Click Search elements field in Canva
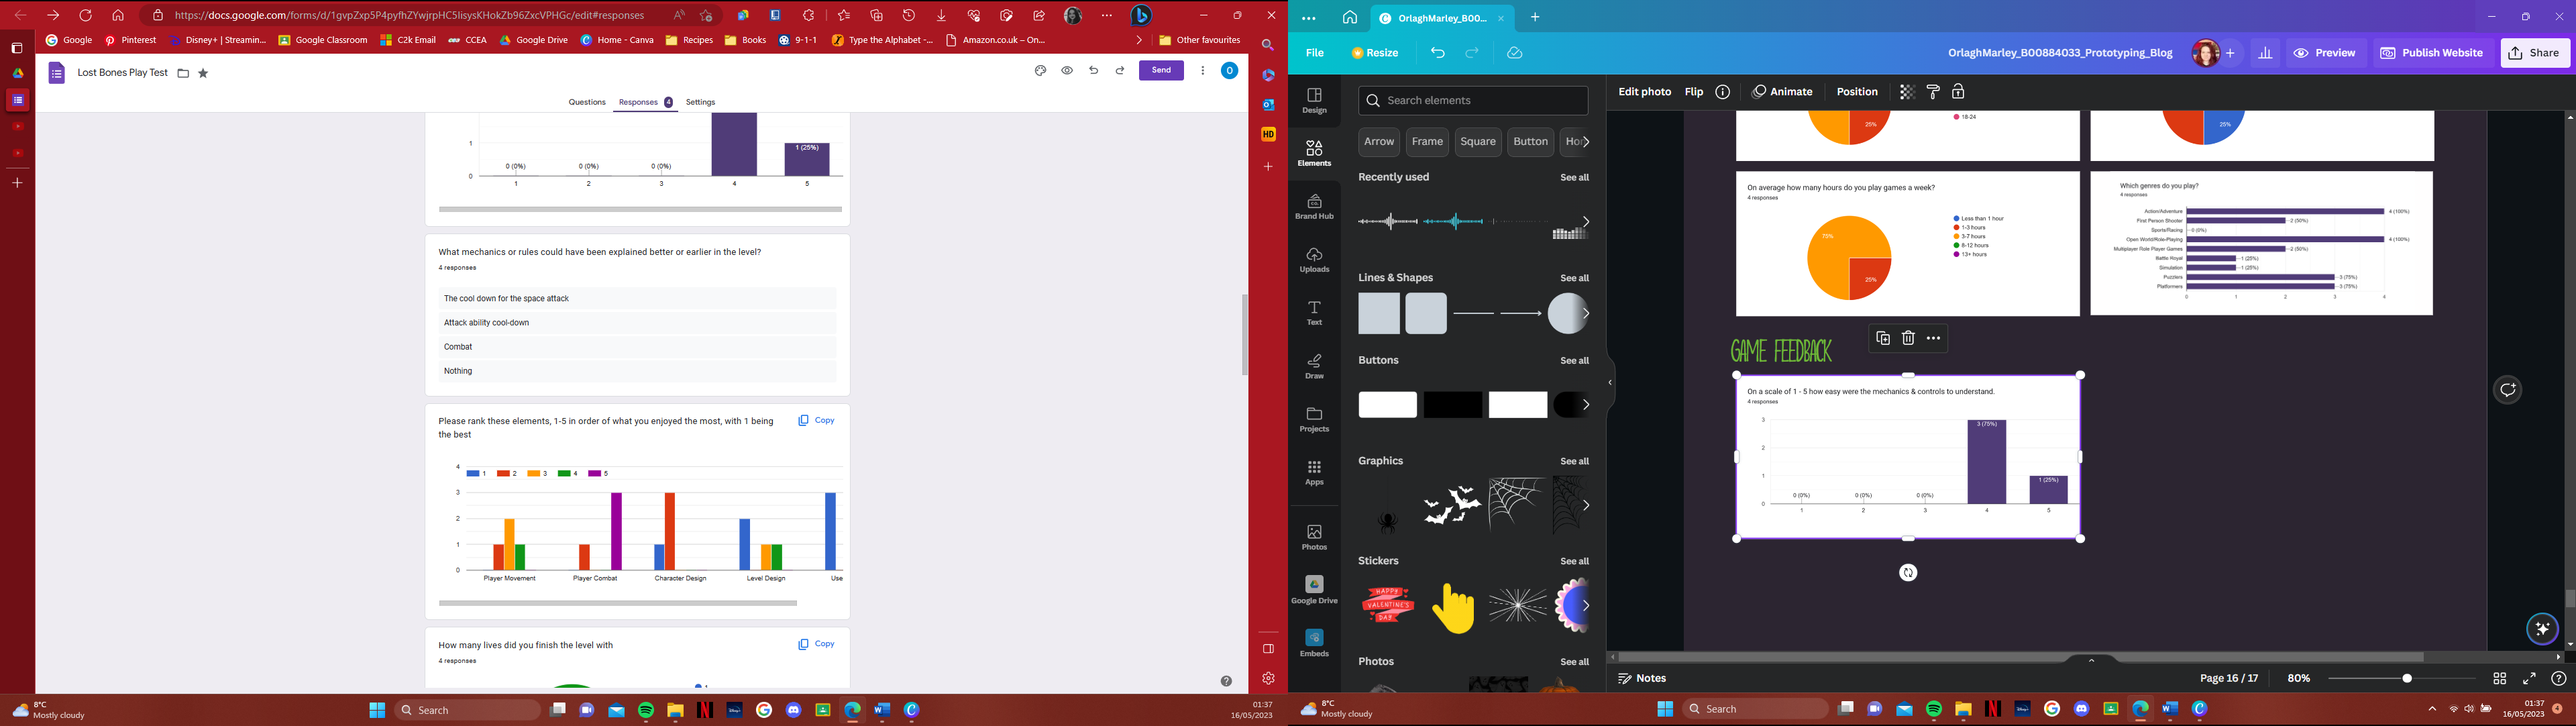The width and height of the screenshot is (2576, 726). coord(1472,101)
